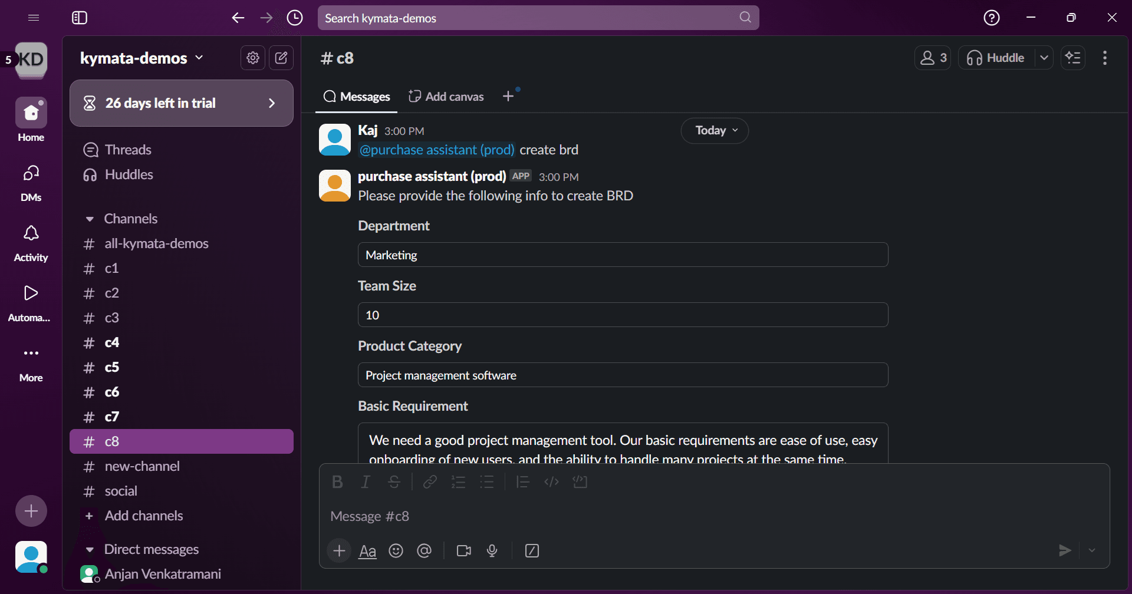Screen dimensions: 1132x594
Task: Record a video clip
Action: [x=464, y=550]
